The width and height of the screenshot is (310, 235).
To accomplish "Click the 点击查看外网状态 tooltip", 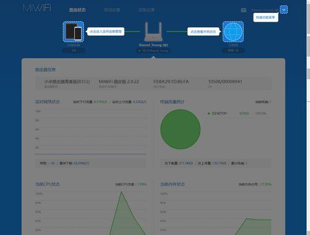I will coord(203,32).
